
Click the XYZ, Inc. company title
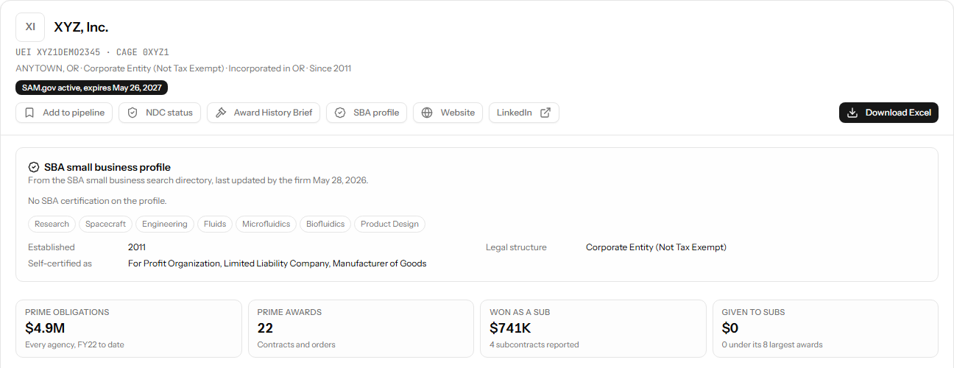click(x=81, y=27)
